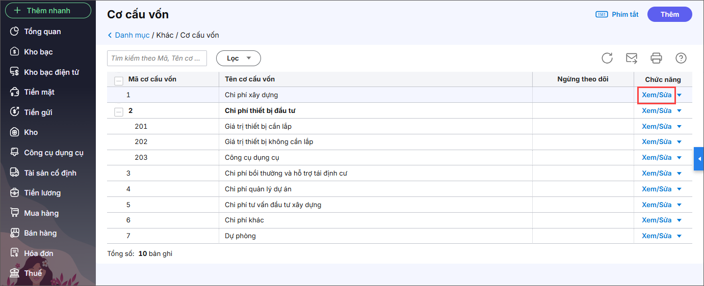Screen dimensions: 704x286
Task: Open Kho bạc điện tử in sidebar
Action: [51, 72]
